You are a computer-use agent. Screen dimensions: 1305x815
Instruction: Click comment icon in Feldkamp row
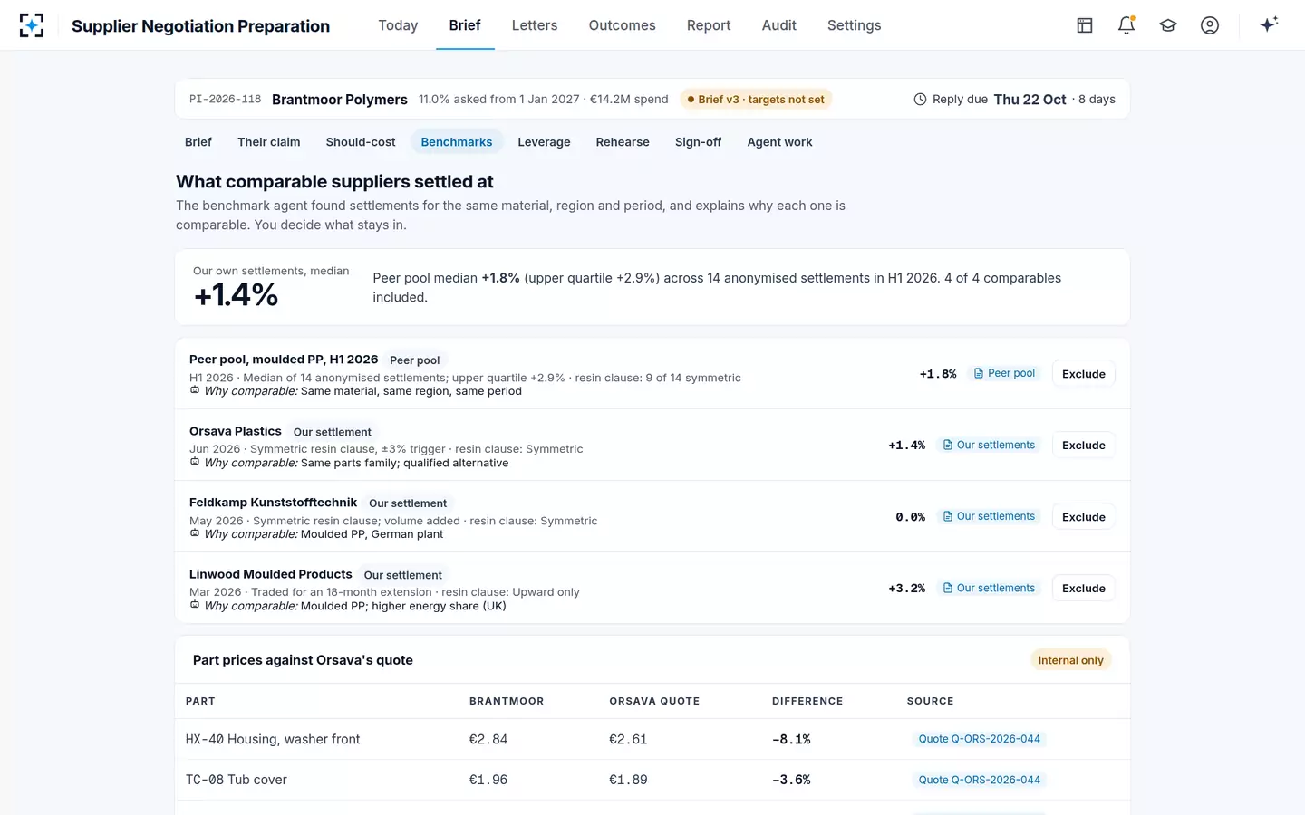[195, 533]
